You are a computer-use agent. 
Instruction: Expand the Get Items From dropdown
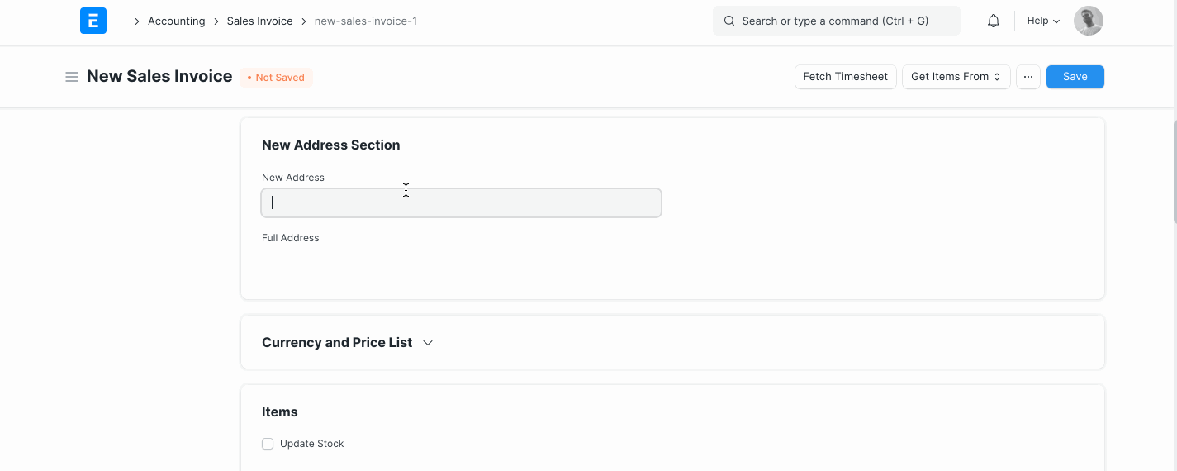(956, 77)
